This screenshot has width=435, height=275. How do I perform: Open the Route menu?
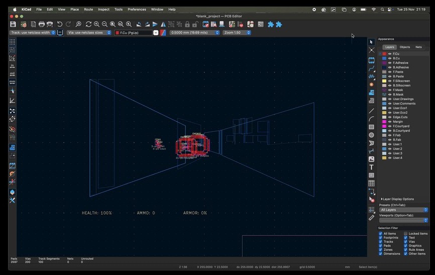coord(88,9)
